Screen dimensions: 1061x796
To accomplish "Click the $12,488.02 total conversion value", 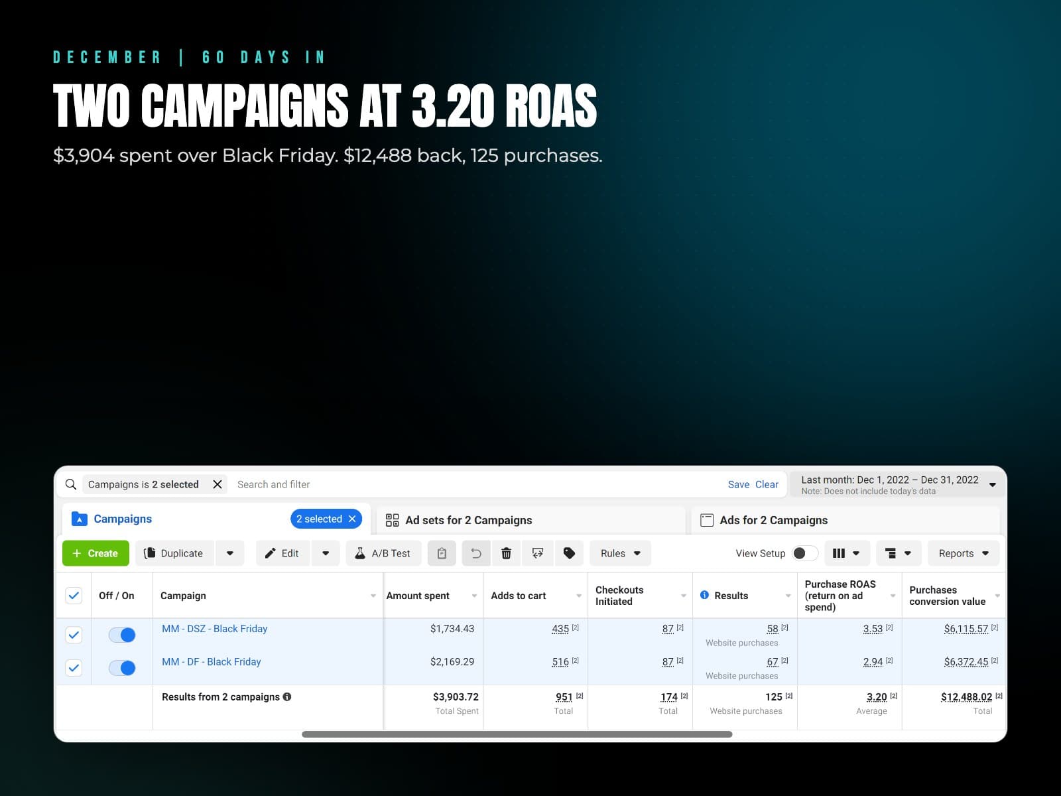I will point(967,697).
